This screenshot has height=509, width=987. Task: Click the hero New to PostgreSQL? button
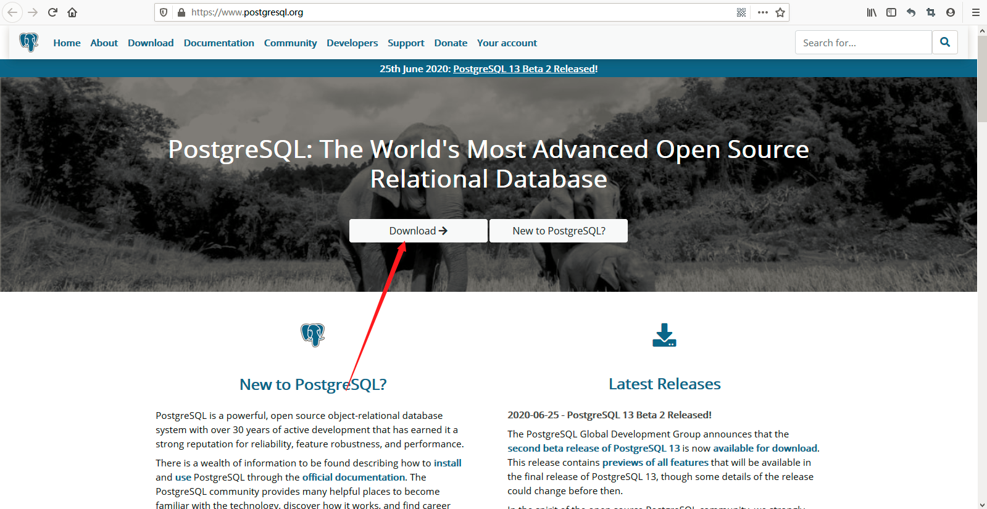point(559,231)
